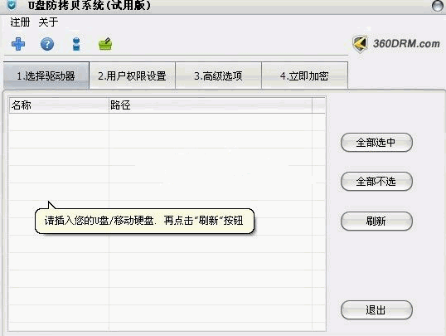The height and width of the screenshot is (336, 446).
Task: Open help via the question mark icon
Action: click(x=47, y=45)
